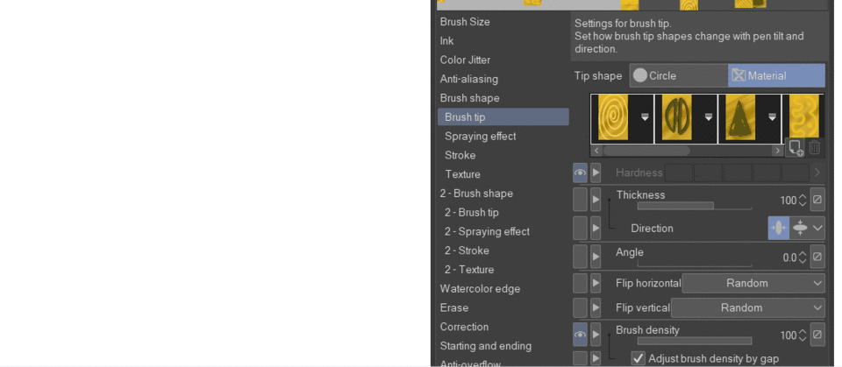The image size is (842, 367).
Task: Open Brush density dynamics settings button
Action: coord(817,335)
